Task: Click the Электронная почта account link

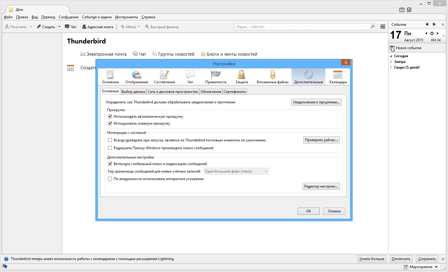Action: tap(104, 54)
